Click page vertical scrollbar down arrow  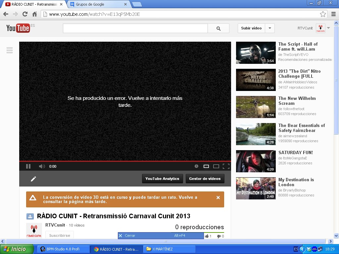pyautogui.click(x=336, y=235)
